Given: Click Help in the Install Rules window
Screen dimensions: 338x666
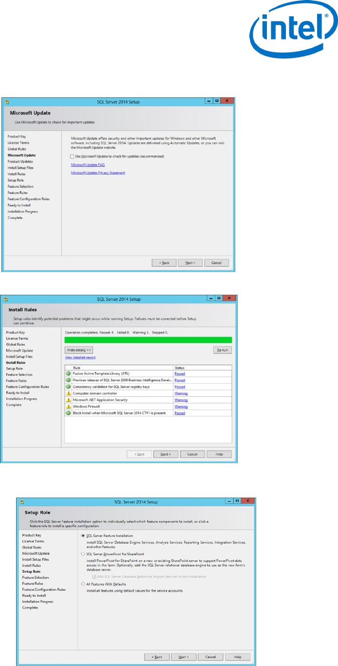Looking at the screenshot, I should click(219, 454).
